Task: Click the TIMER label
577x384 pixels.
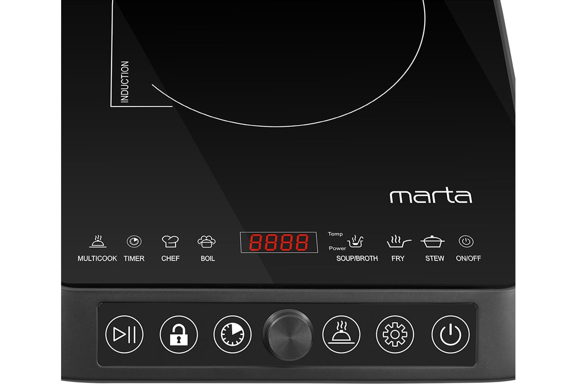Action: 134,259
